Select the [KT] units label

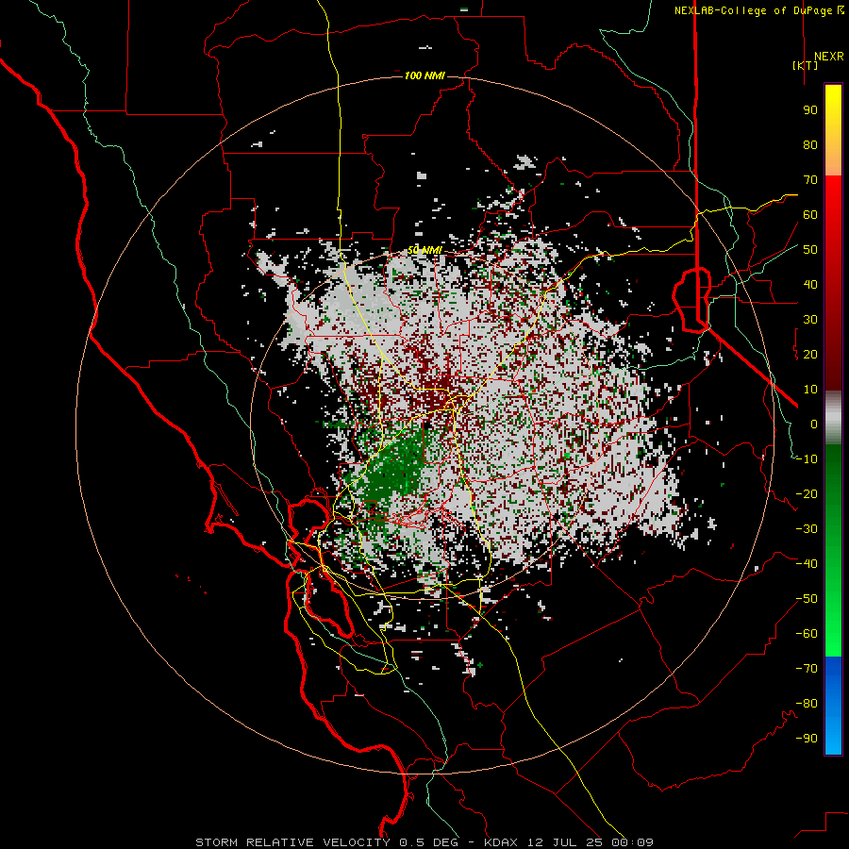pos(806,65)
